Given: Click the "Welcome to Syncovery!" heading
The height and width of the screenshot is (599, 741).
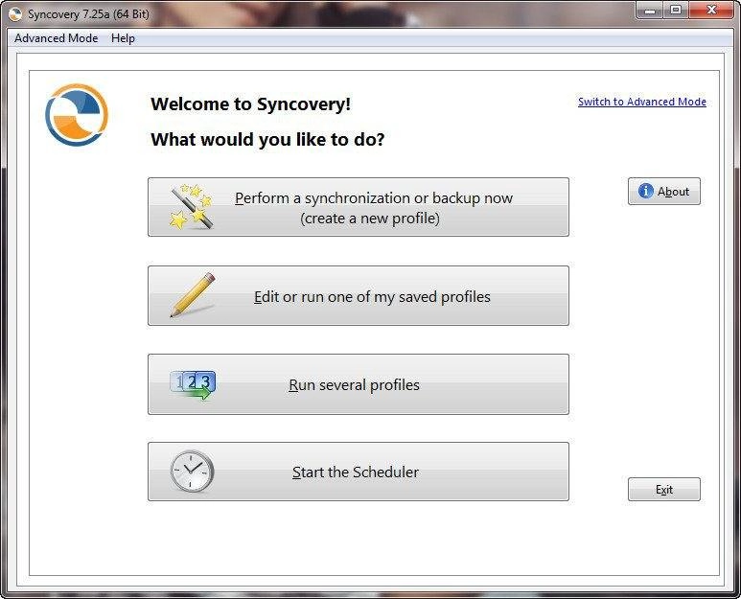Looking at the screenshot, I should point(250,104).
